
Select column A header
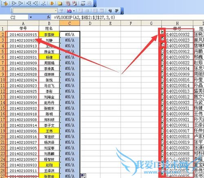click(x=23, y=23)
